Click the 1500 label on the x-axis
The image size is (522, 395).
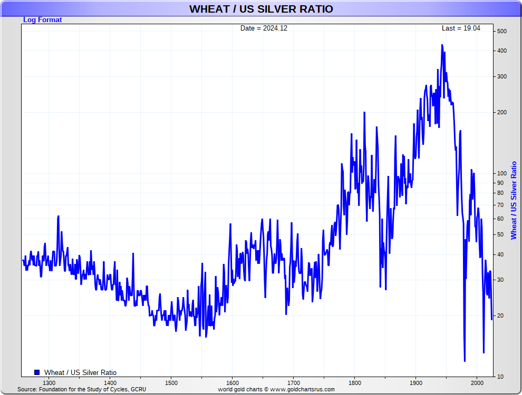[171, 383]
